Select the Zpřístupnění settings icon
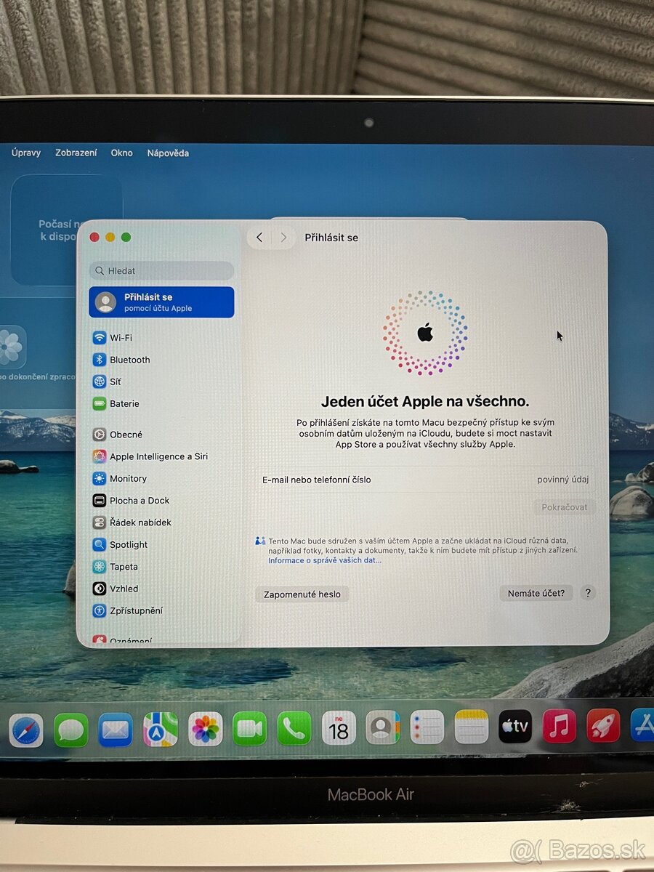 pos(100,610)
